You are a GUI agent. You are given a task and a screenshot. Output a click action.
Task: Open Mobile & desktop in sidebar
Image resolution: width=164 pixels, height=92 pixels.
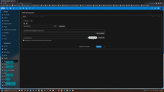[x=8, y=24]
